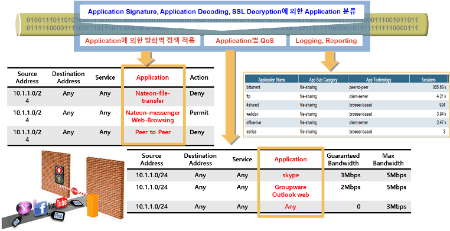Screen dimensions: 450x231
Task: Click the Permit action cell
Action: tap(199, 113)
